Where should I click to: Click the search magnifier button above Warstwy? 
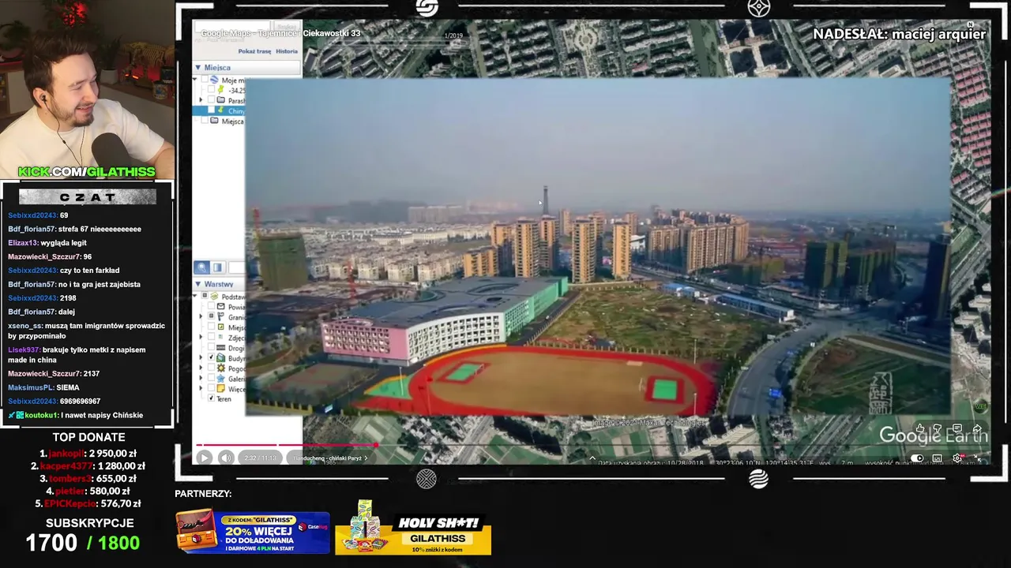click(202, 268)
